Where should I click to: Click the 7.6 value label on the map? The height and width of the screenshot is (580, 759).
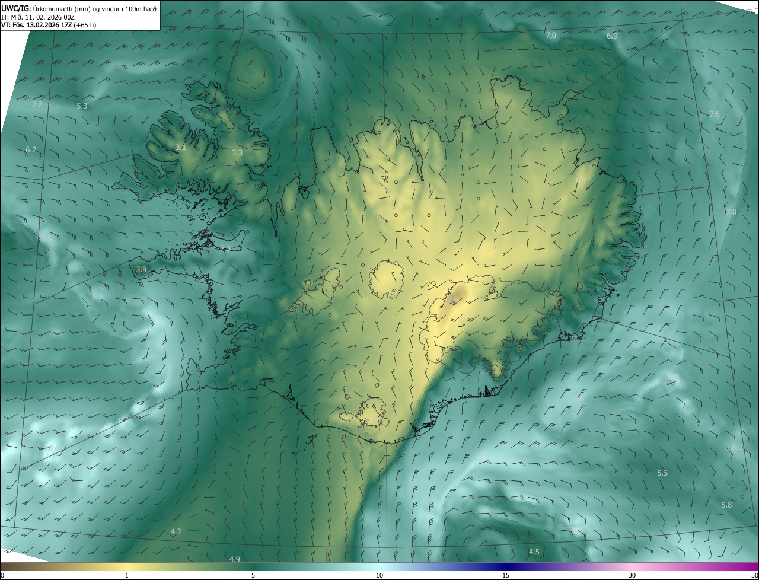pos(715,114)
